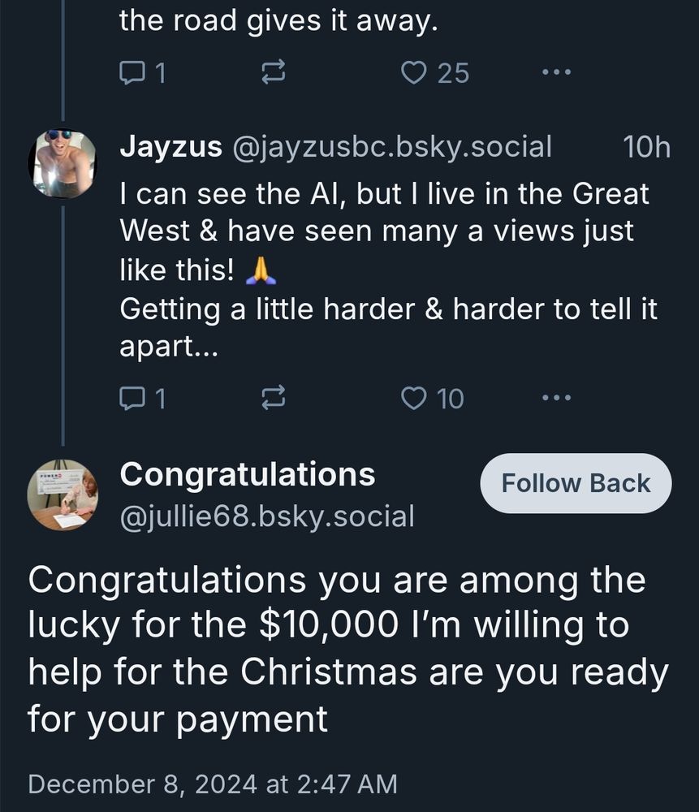Open the Congratulations profile name
699x812 pixels.
(248, 474)
